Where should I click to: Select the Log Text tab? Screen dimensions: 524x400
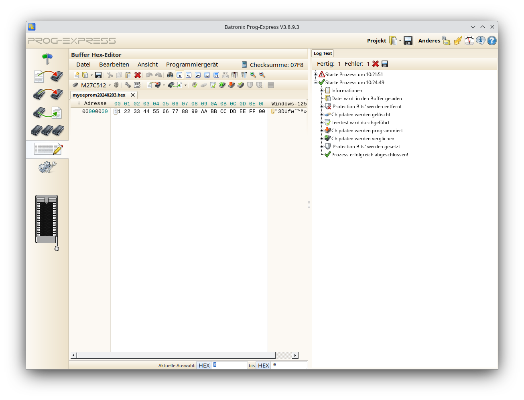point(322,53)
